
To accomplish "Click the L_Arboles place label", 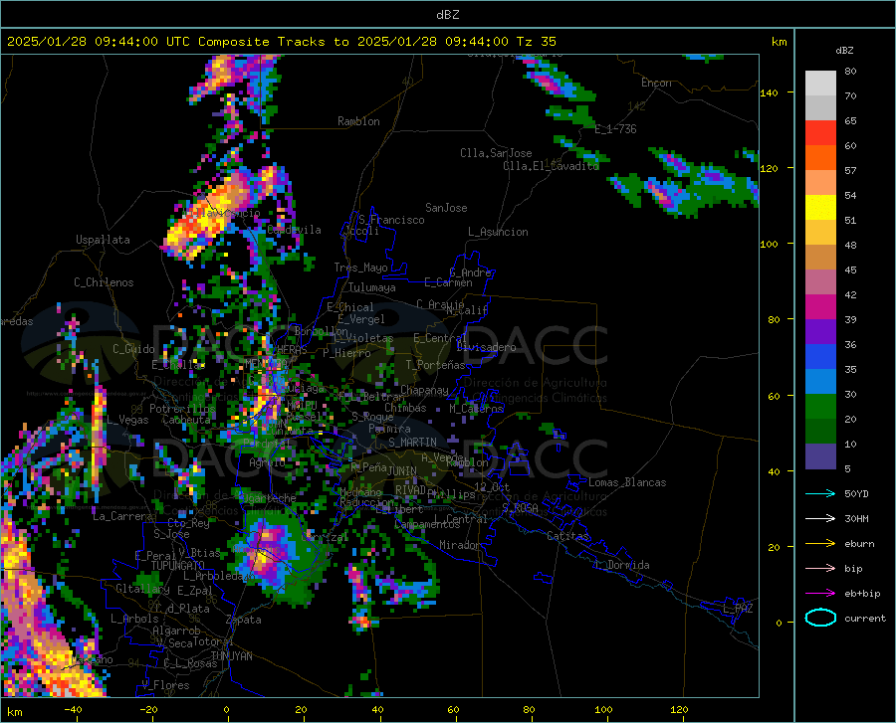I will (134, 619).
